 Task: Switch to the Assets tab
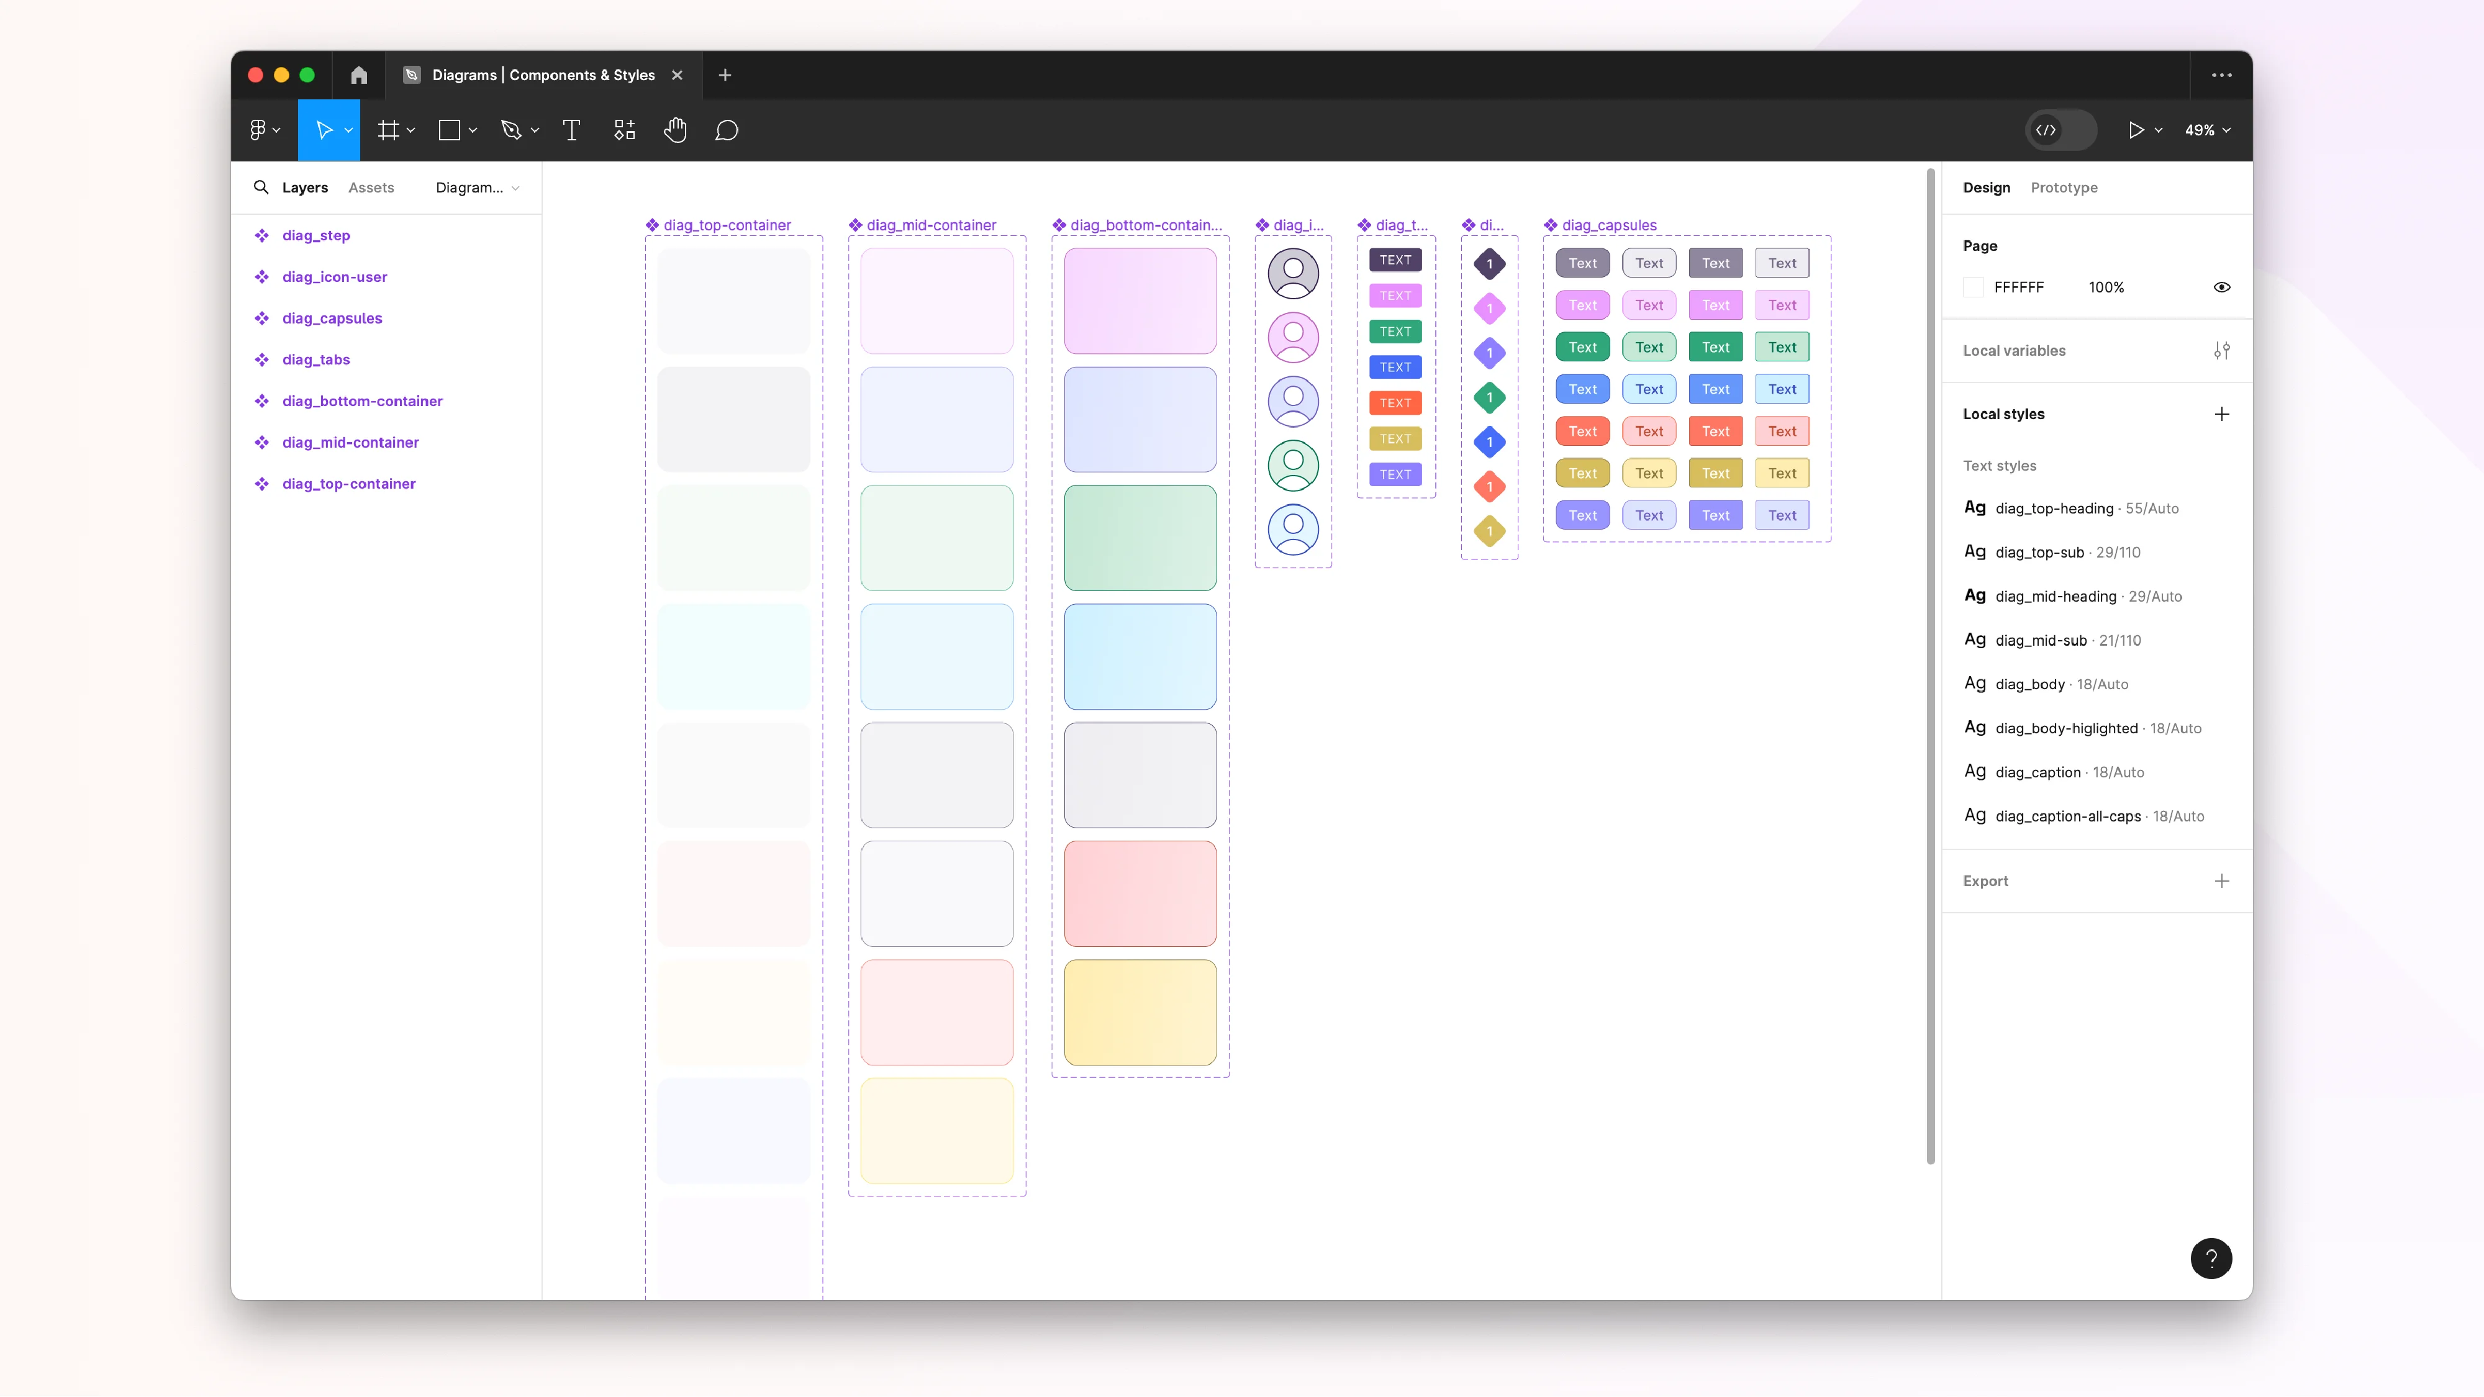pyautogui.click(x=371, y=188)
